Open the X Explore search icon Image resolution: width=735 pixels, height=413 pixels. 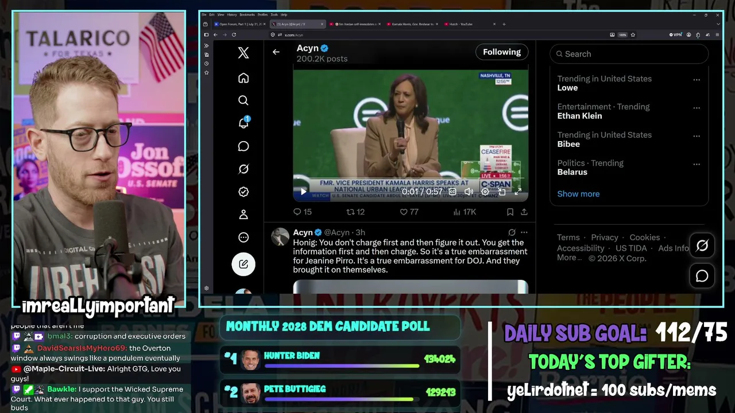coord(243,100)
